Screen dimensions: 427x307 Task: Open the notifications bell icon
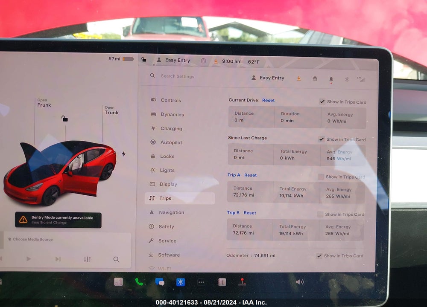(x=331, y=79)
